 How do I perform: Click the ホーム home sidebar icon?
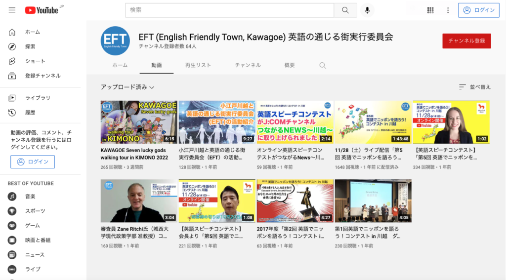[x=12, y=32]
